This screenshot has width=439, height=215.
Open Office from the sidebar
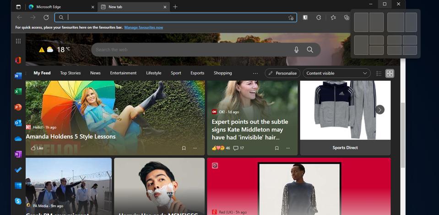[x=18, y=60]
